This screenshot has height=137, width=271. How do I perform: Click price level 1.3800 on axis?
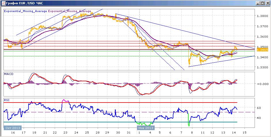262,16
